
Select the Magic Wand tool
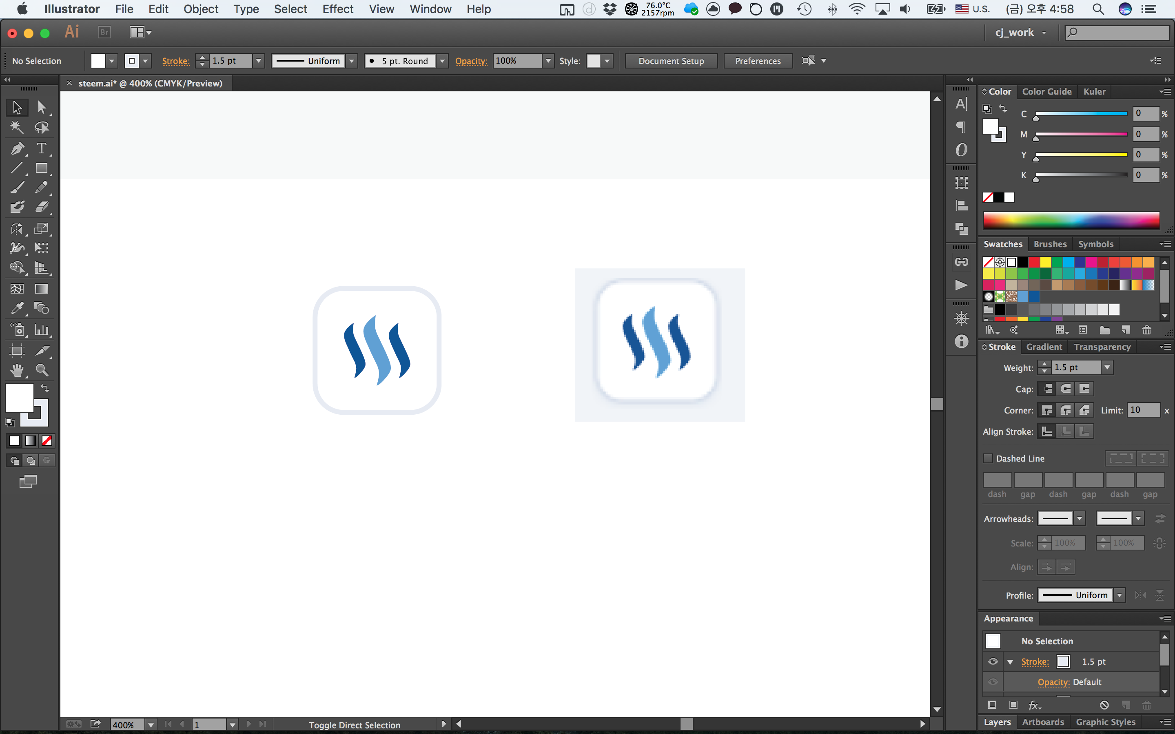(x=17, y=127)
